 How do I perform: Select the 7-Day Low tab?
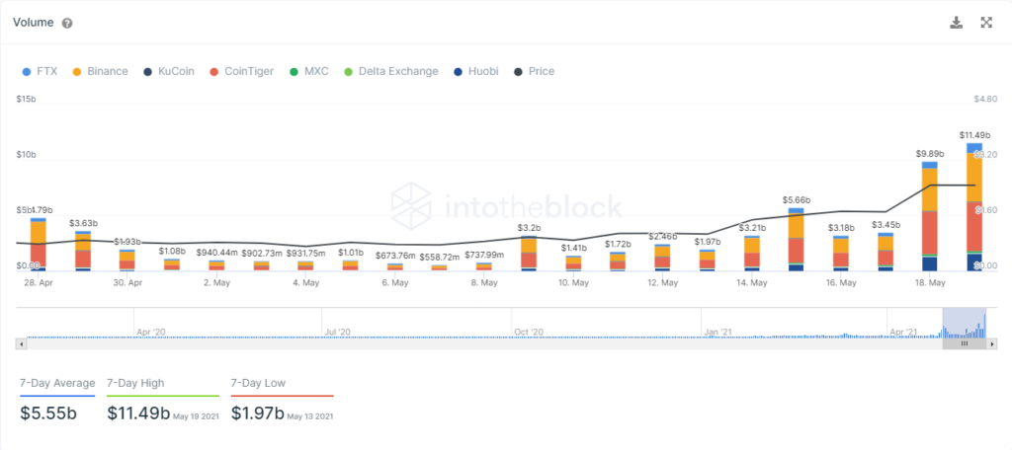pos(258,384)
